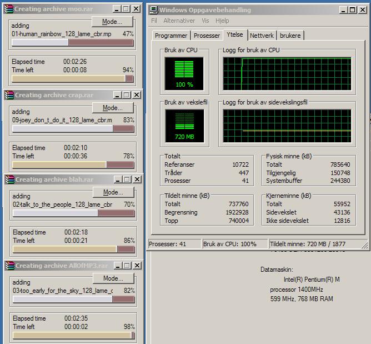
Task: Click time left value 00:00:02
Action: point(76,327)
